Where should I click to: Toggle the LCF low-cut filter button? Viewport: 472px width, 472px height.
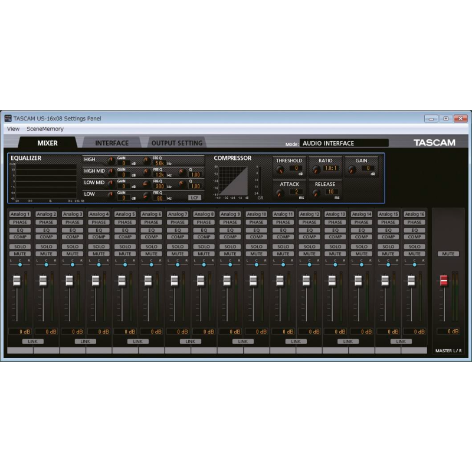click(x=195, y=198)
